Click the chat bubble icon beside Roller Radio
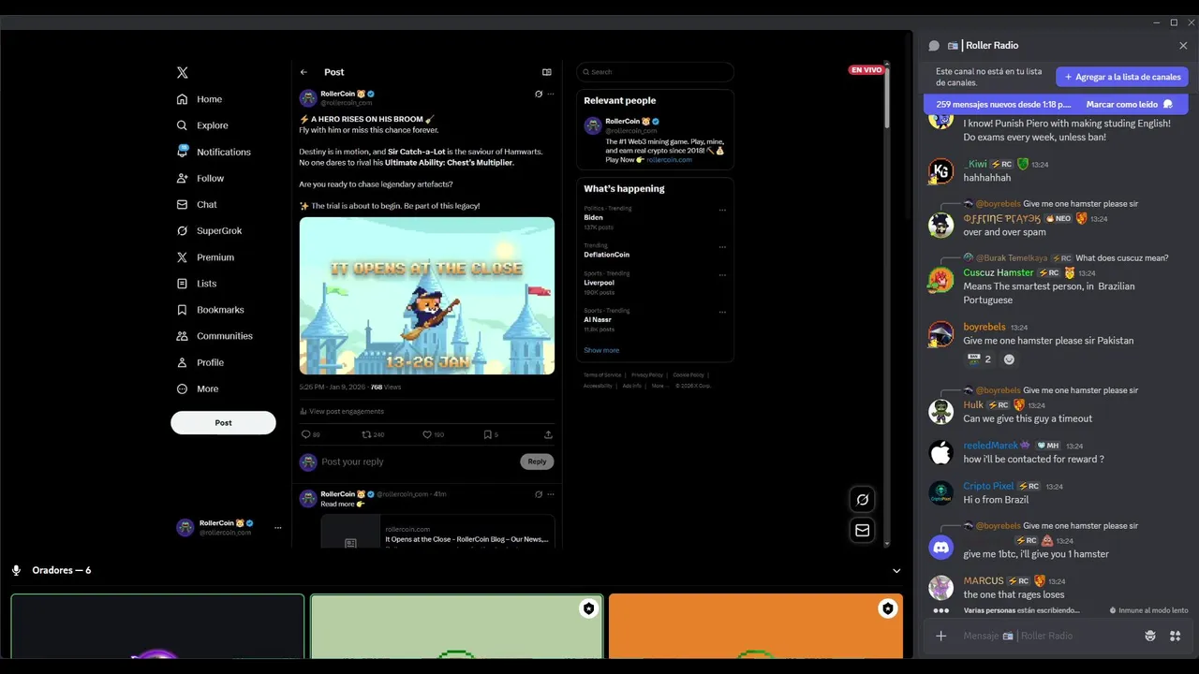Image resolution: width=1199 pixels, height=674 pixels. coord(934,45)
